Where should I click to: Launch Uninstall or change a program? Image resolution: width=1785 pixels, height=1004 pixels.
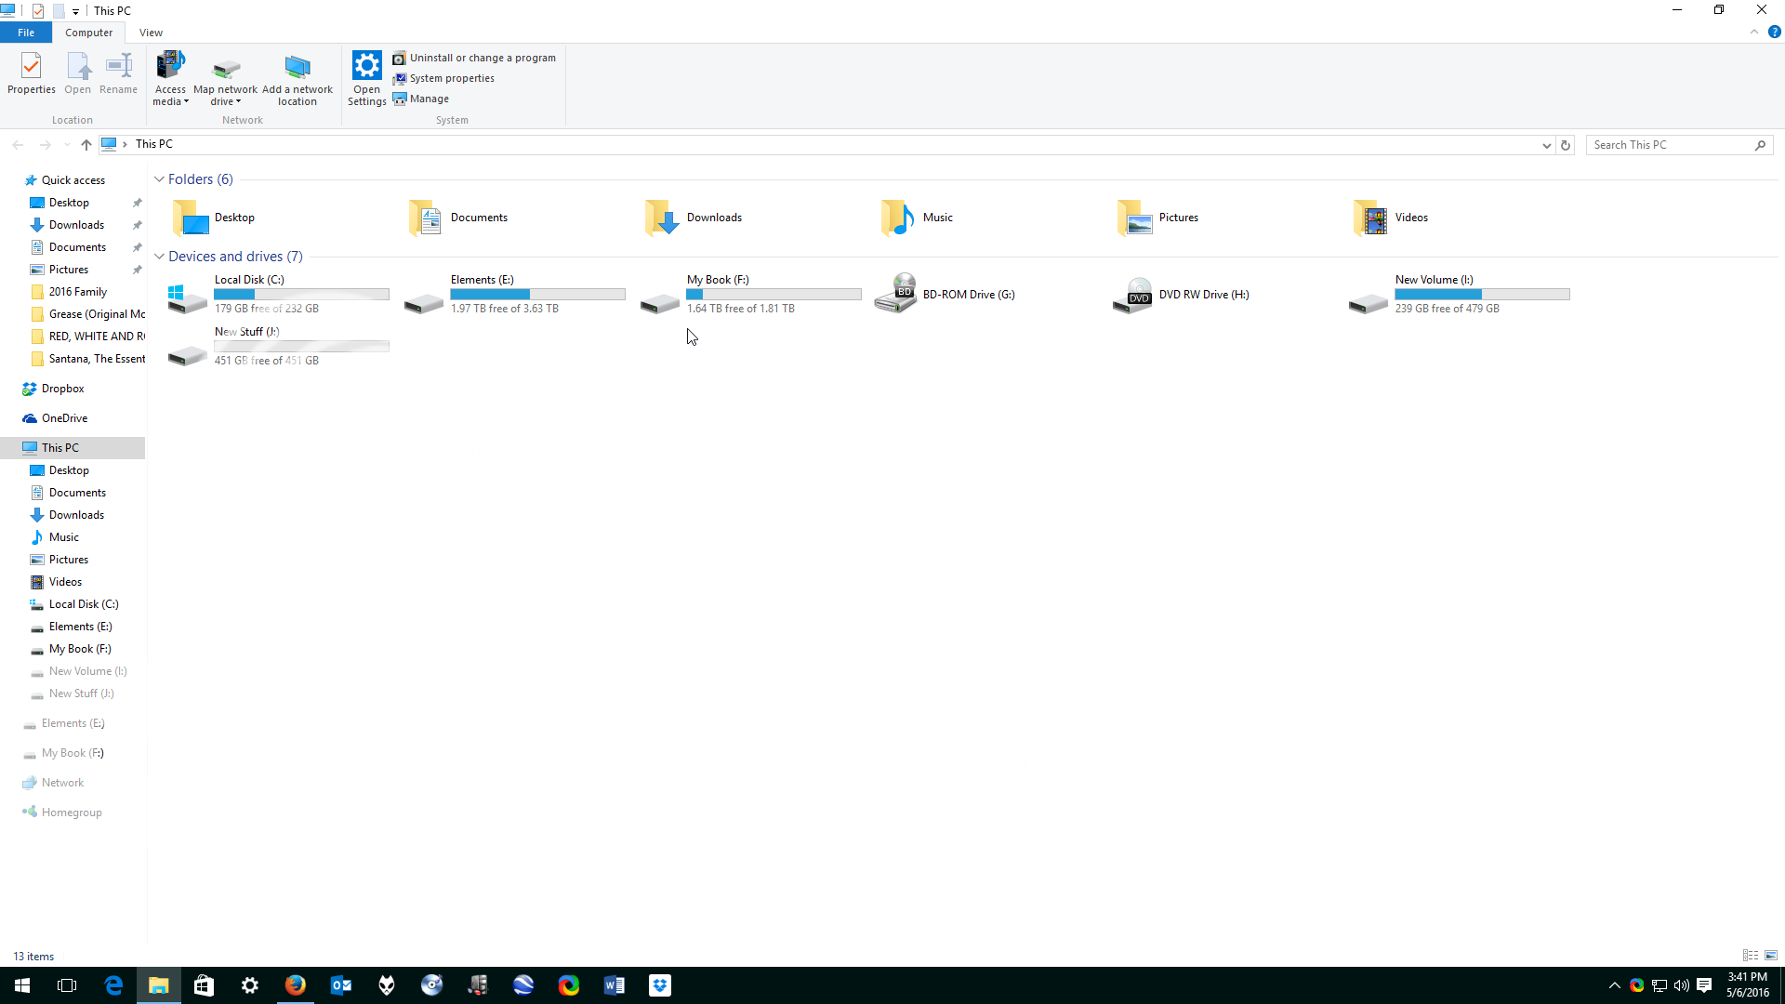475,57
